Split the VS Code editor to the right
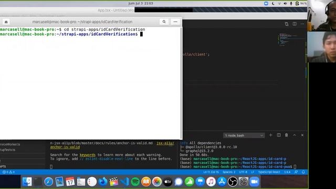The width and height of the screenshot is (336, 189). tap(295, 24)
